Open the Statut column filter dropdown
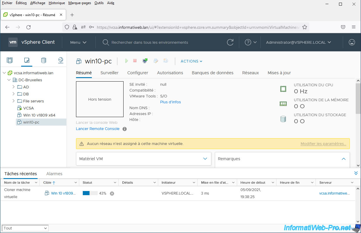This screenshot has width=361, height=233. click(115, 183)
